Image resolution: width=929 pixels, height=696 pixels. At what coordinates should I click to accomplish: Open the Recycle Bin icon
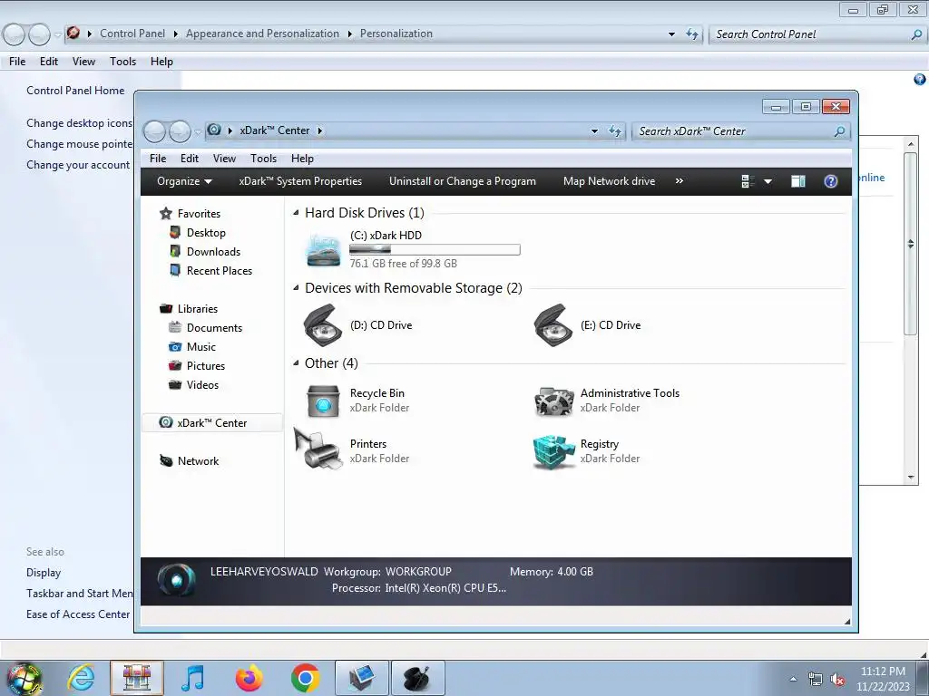[x=323, y=401]
